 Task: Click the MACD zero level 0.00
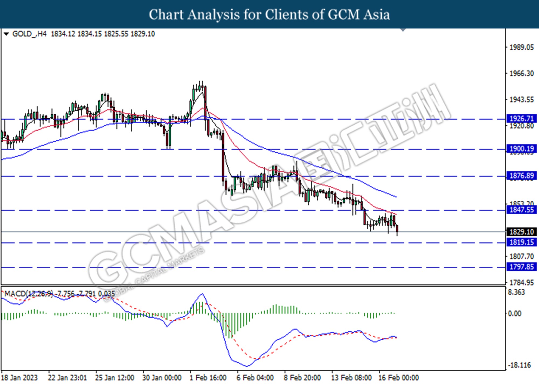[514, 314]
